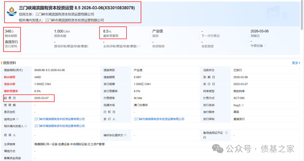Image resolution: width=304 pixels, height=161 pixels.
Task: Click the question mark icon after RegS
Action: 243,105
